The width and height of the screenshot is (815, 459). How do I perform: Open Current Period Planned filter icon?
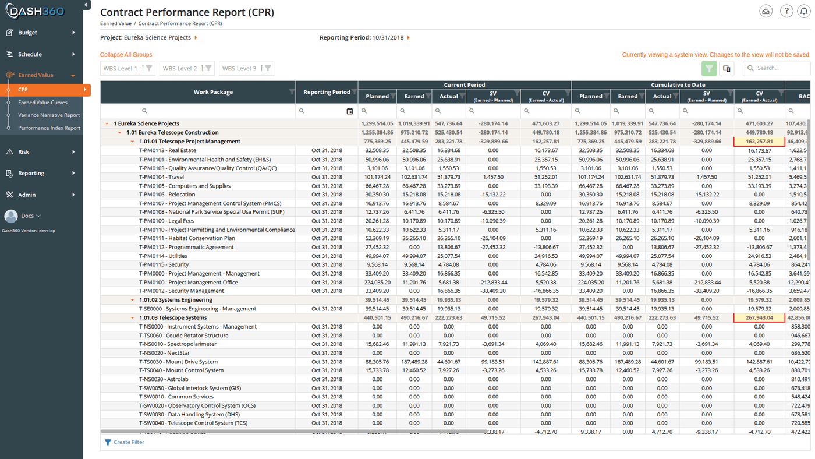[x=393, y=96]
